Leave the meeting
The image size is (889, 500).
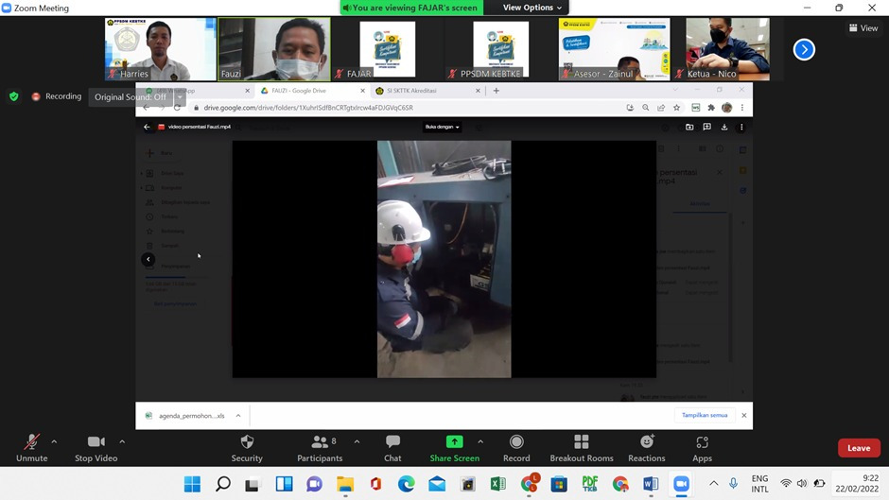pyautogui.click(x=858, y=448)
